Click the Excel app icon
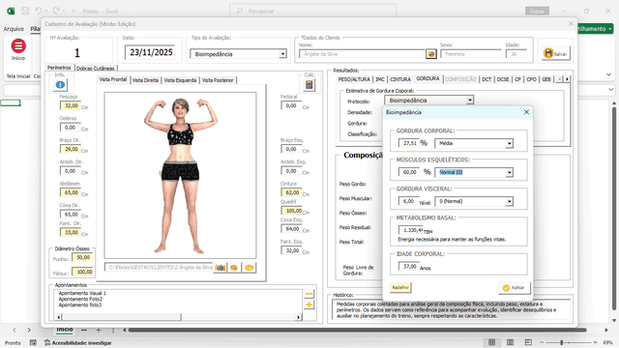The width and height of the screenshot is (619, 348). click(x=11, y=11)
